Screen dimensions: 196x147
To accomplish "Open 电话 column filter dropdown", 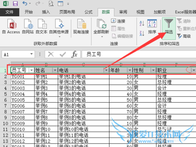I will click(x=106, y=70).
